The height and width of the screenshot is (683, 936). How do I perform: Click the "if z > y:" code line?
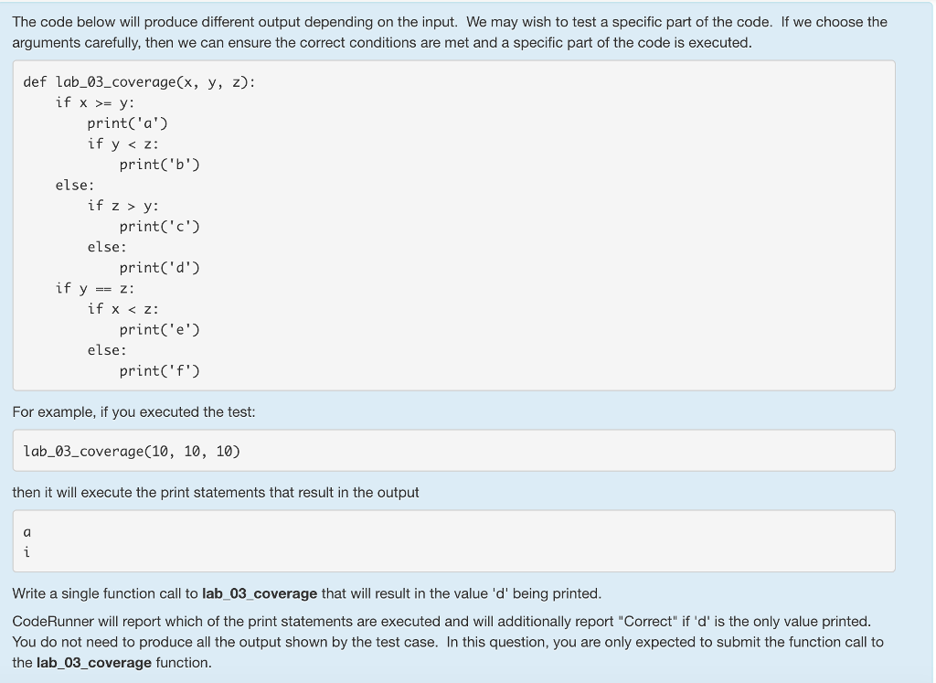[123, 206]
